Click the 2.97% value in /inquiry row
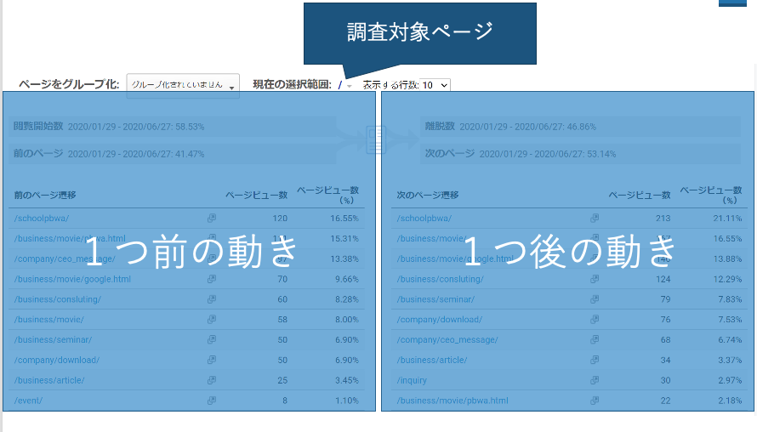The height and width of the screenshot is (432, 757). (x=730, y=380)
